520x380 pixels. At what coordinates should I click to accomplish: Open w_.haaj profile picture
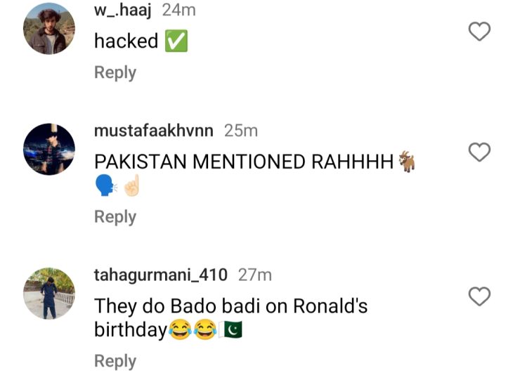[x=49, y=29]
